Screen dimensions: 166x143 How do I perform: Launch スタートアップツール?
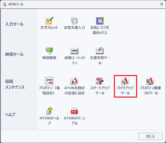[x=100, y=86]
